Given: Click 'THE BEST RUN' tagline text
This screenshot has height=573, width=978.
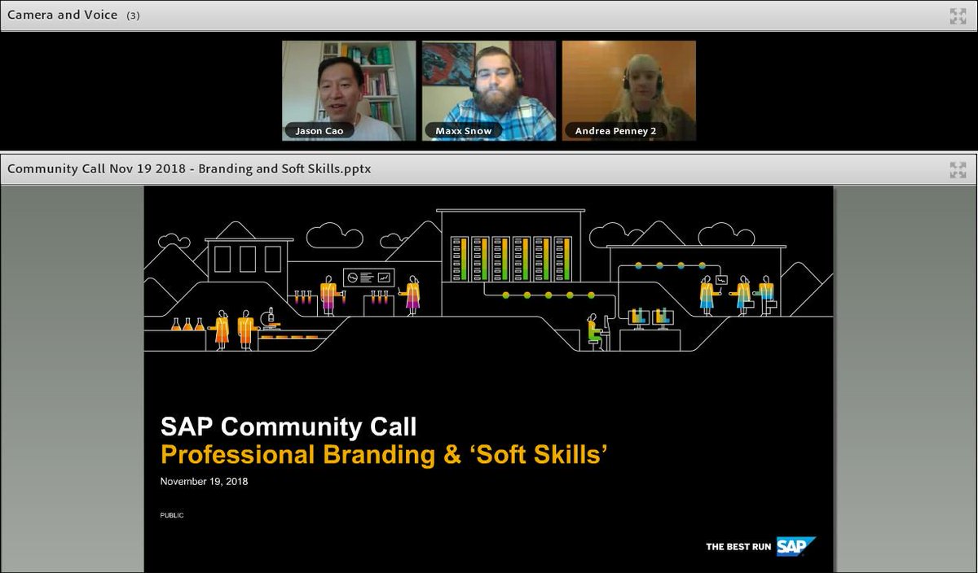Looking at the screenshot, I should tap(738, 547).
